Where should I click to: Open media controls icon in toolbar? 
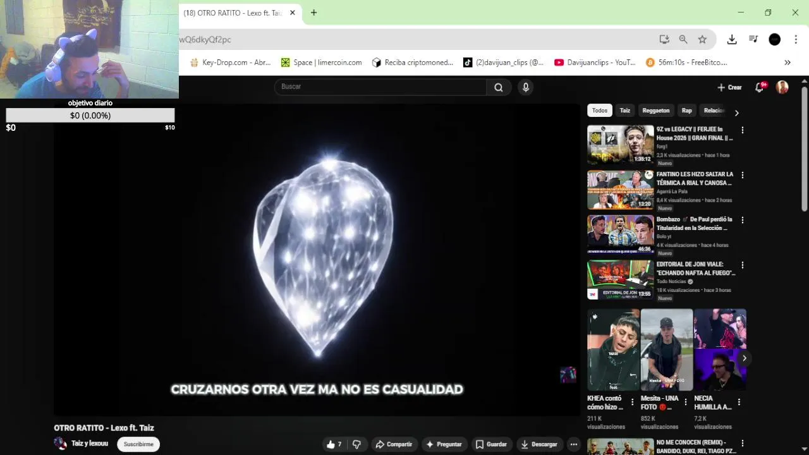753,39
